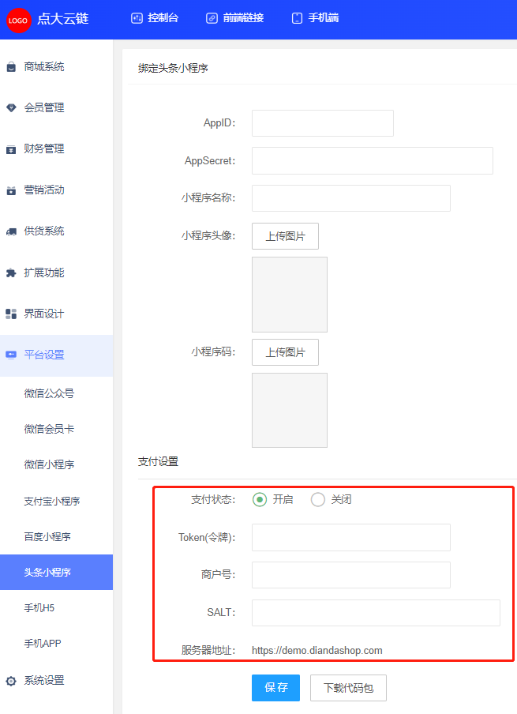The image size is (517, 714).
Task: Click the 下载代码包 button
Action: tap(348, 688)
